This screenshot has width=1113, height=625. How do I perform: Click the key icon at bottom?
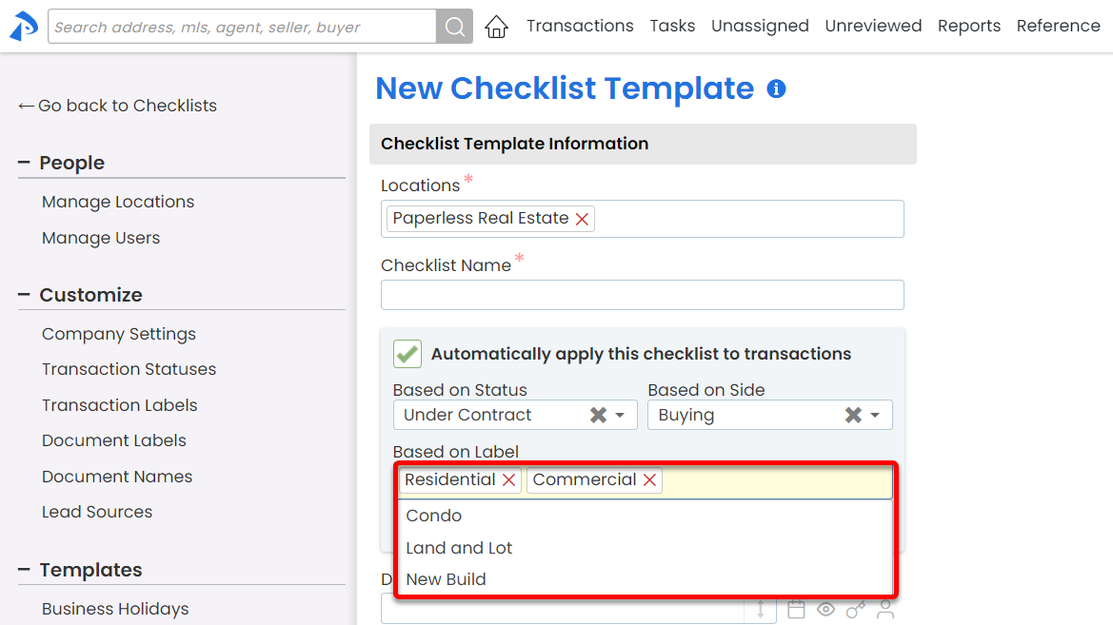point(856,609)
